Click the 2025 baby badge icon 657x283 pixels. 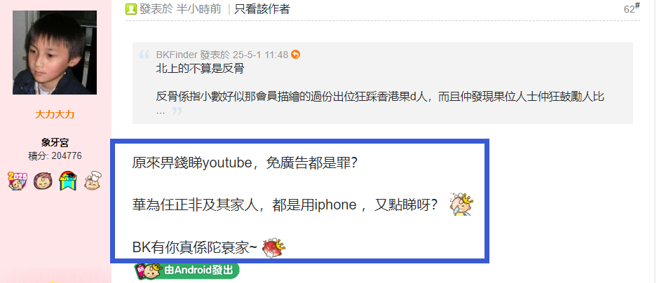18,181
